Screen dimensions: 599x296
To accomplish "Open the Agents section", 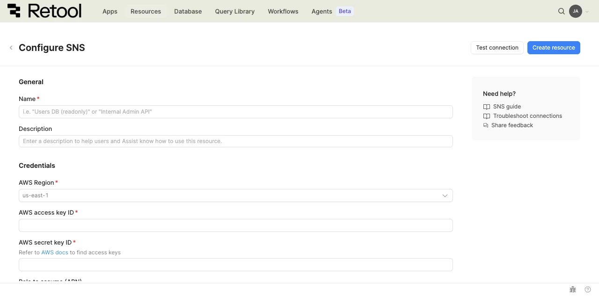I will [321, 11].
